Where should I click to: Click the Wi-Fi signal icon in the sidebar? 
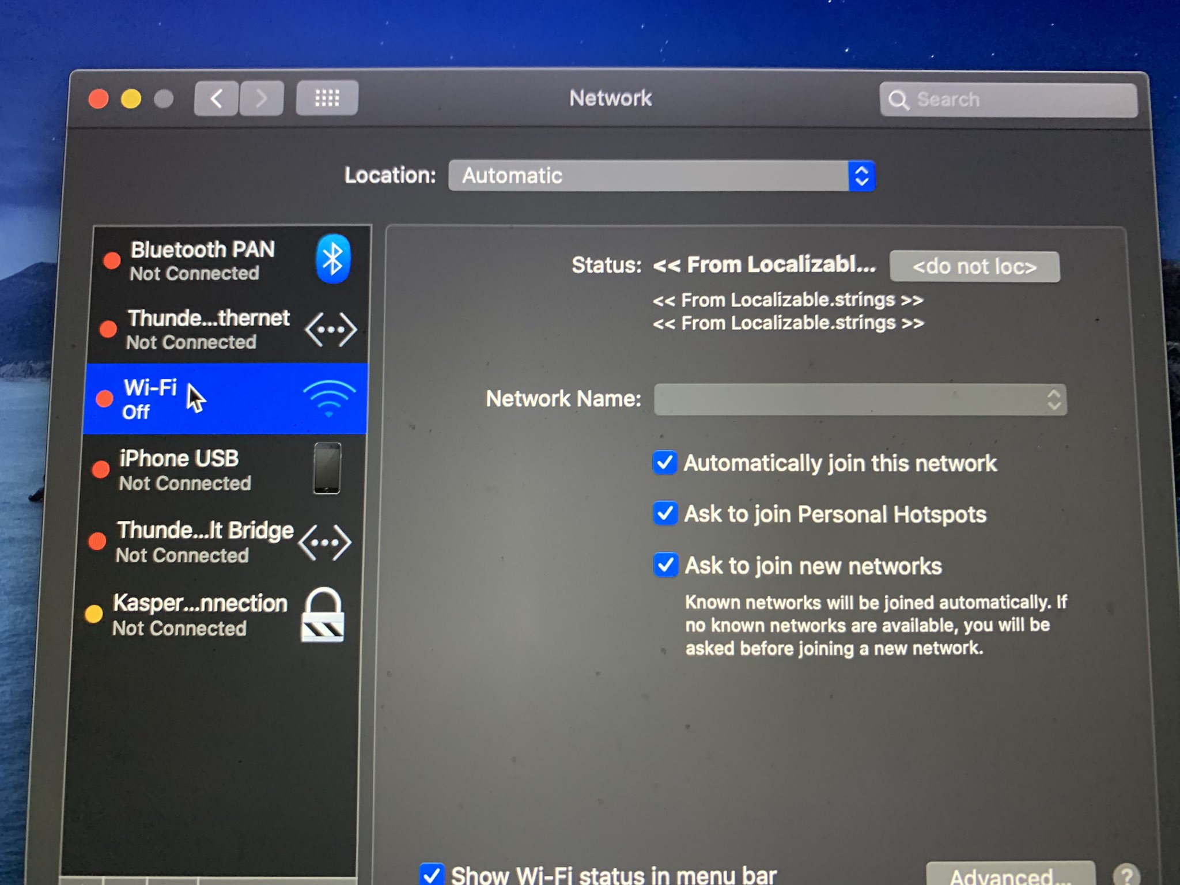point(329,398)
